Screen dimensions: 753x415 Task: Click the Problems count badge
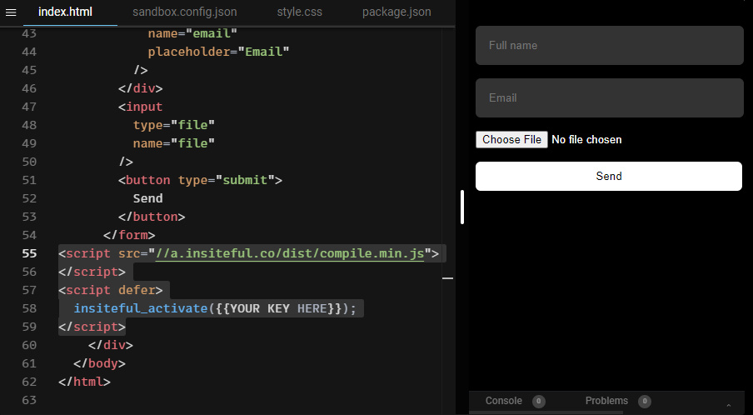[x=645, y=401]
